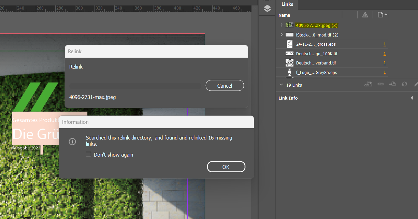418x219 pixels.
Task: Jump to page 1 for f_Logo_...Grey85.eps
Action: coord(385,72)
